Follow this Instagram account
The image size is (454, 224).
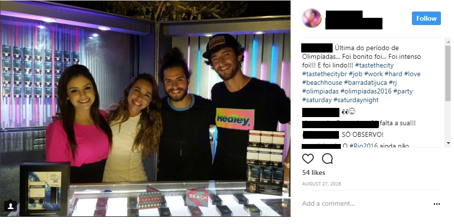click(x=426, y=18)
